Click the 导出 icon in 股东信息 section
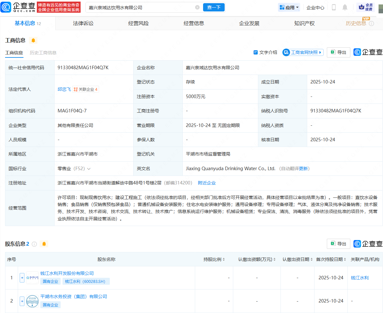The height and width of the screenshot is (313, 383). coord(338,244)
